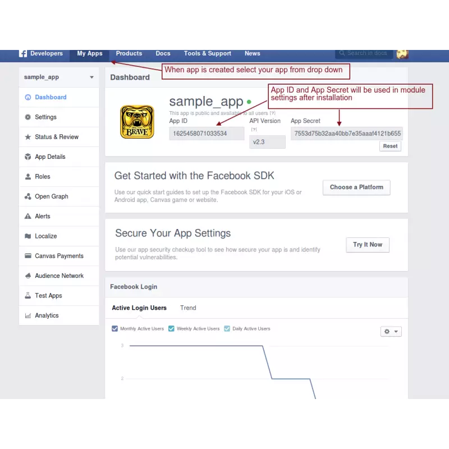Click the Test Apps flask icon
Viewport: 449px width, 449px height.
pyautogui.click(x=28, y=296)
